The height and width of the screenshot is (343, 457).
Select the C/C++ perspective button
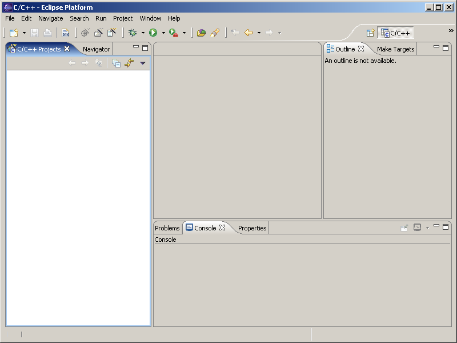click(395, 33)
